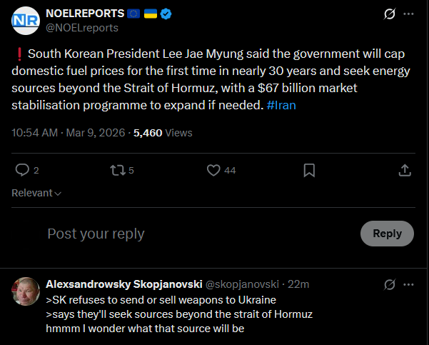Like the tweet with heart icon
The height and width of the screenshot is (345, 429).
[213, 170]
